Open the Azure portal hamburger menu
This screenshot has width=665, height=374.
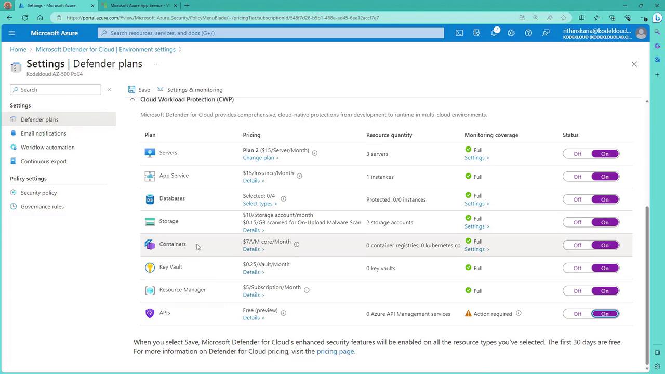click(x=12, y=33)
